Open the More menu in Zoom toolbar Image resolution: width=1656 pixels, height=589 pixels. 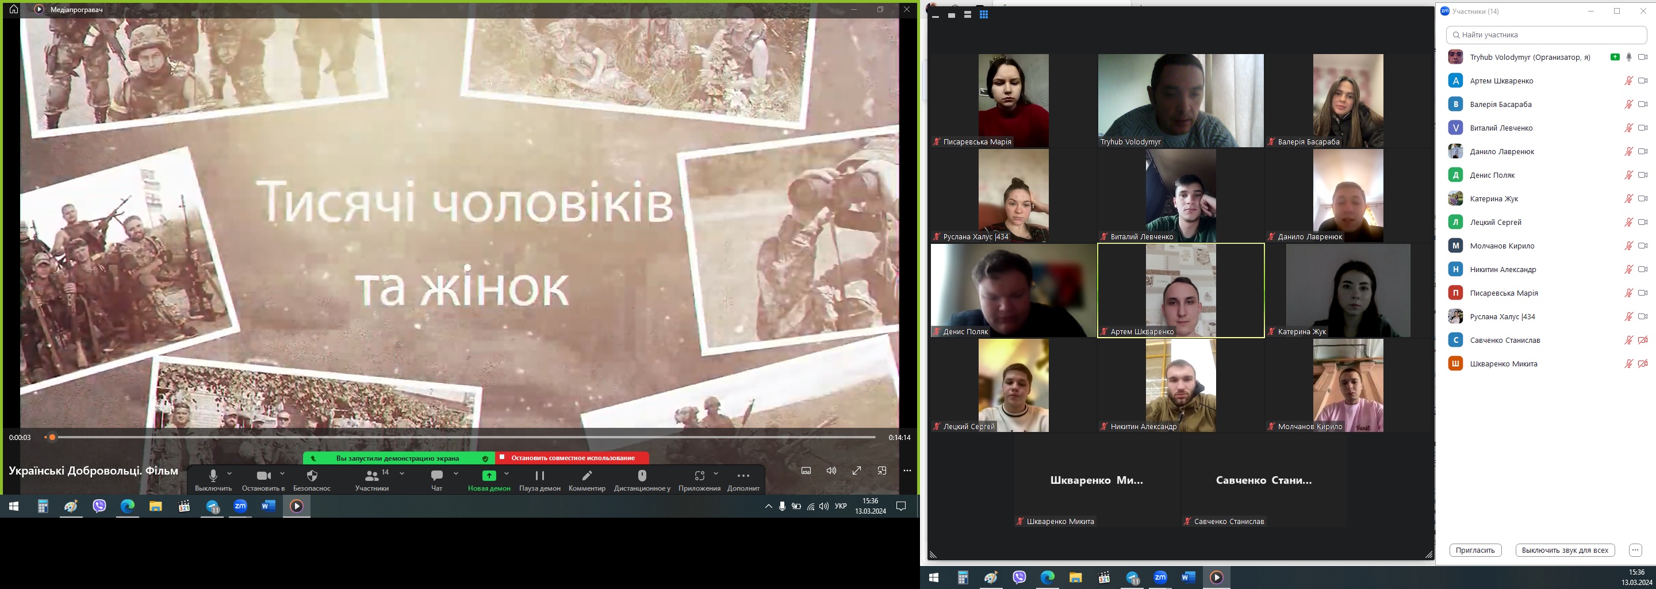pyautogui.click(x=743, y=476)
